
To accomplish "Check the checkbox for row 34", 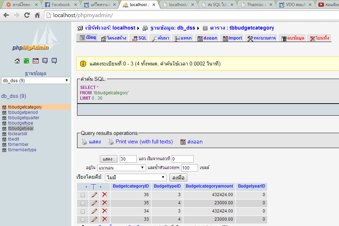I will coord(83,211).
